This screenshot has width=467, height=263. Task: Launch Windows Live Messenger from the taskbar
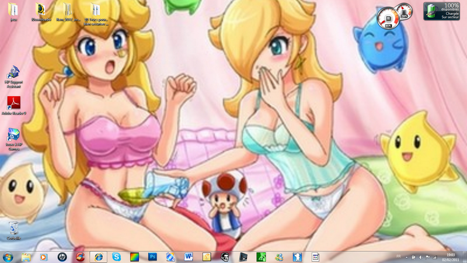tap(279, 257)
